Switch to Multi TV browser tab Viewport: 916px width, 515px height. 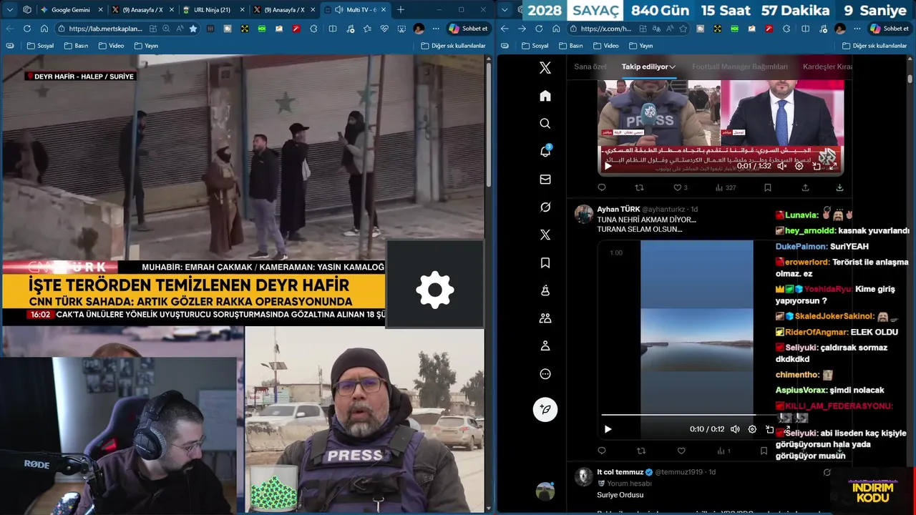click(x=355, y=10)
